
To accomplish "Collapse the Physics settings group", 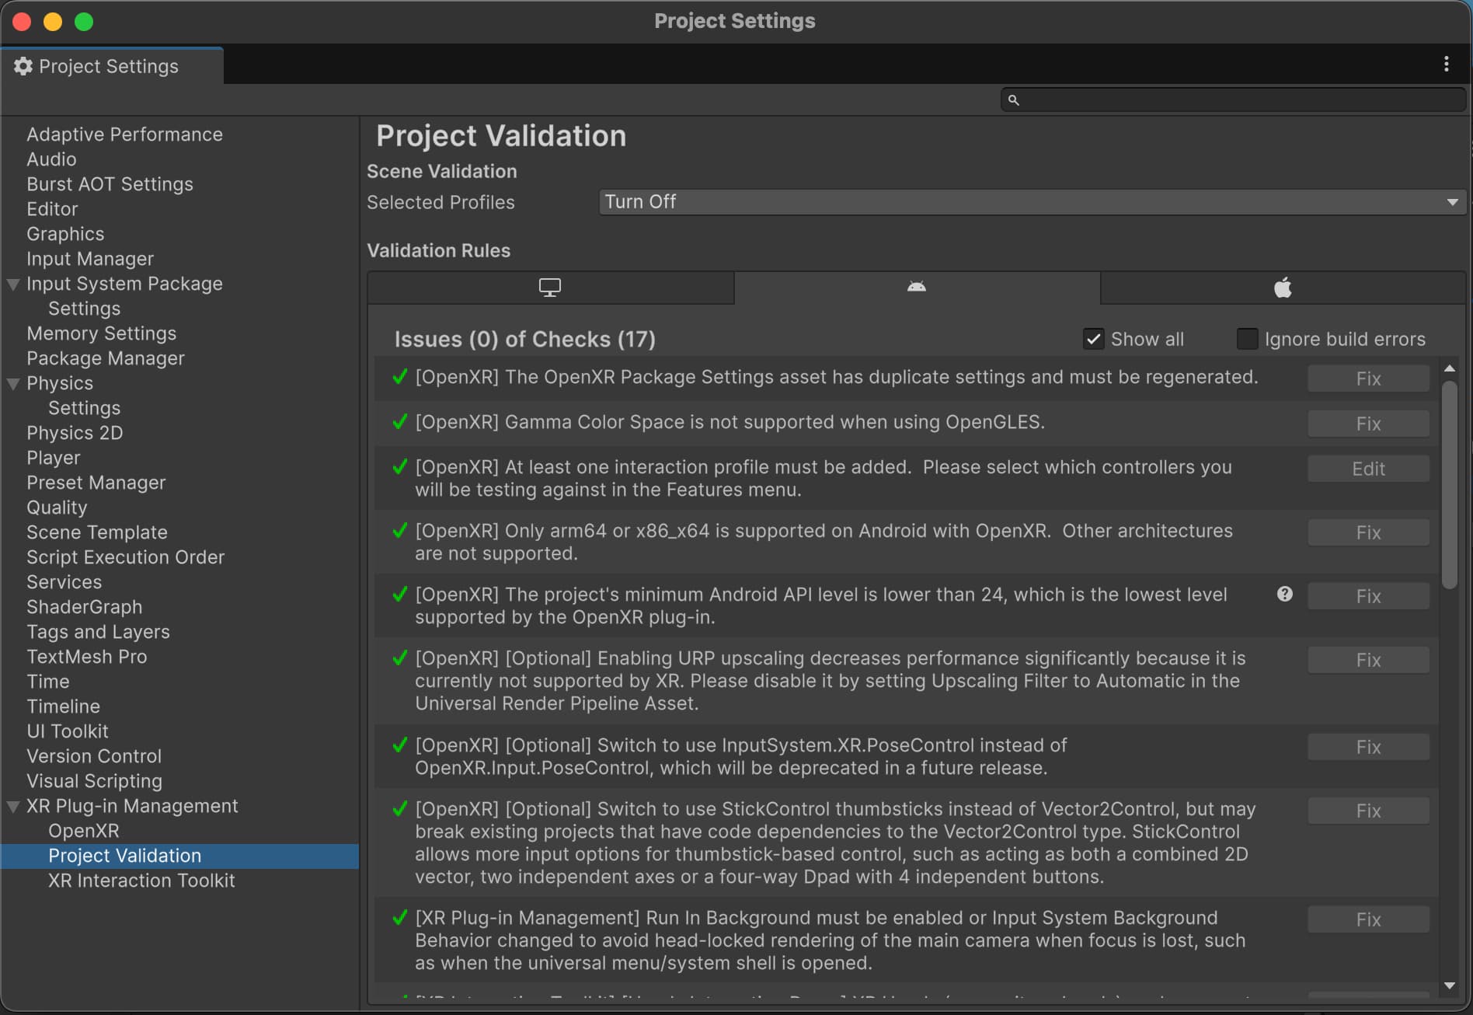I will tap(13, 384).
